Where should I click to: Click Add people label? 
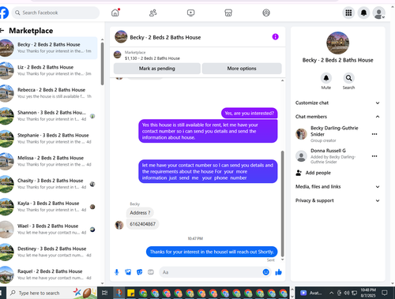pos(318,173)
